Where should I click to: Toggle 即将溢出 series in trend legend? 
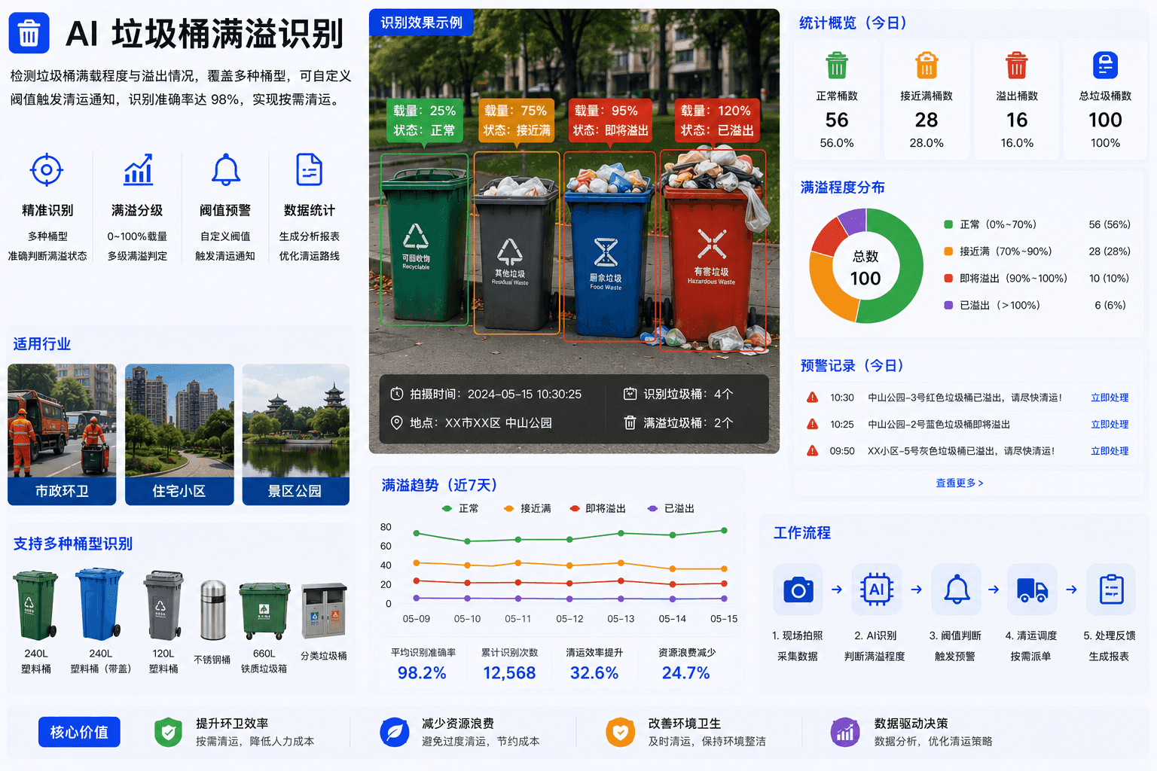598,508
